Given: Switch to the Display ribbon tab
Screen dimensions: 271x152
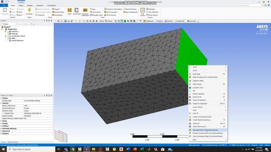Looking at the screenshot, I should coord(30,5).
